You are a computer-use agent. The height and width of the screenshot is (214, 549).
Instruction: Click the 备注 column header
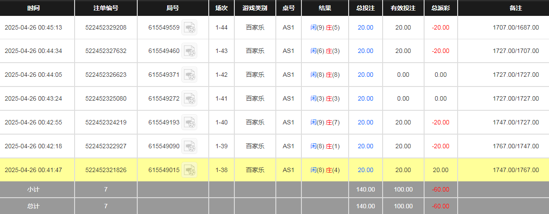[503, 8]
